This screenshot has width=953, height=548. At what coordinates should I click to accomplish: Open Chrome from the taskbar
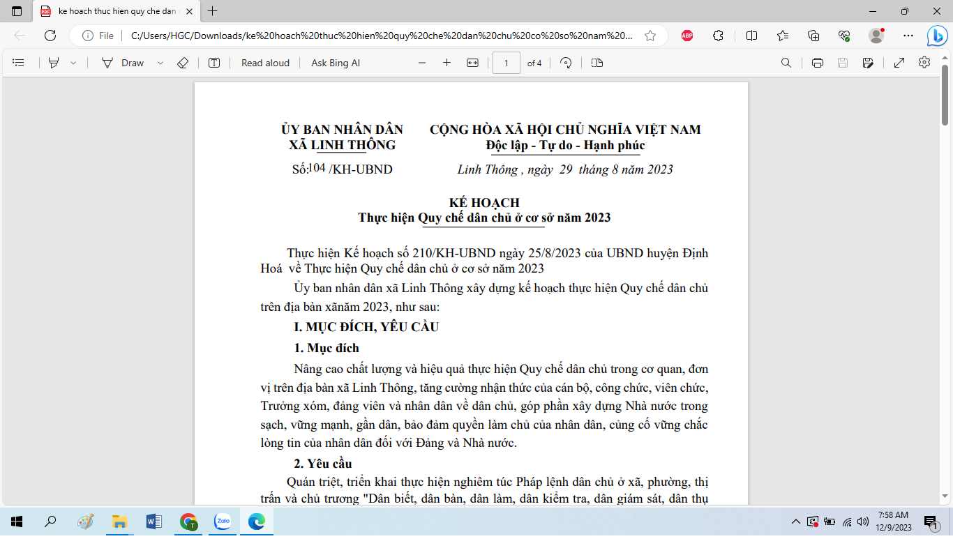(x=188, y=522)
